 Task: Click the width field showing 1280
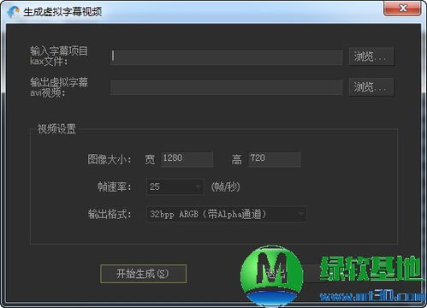pyautogui.click(x=187, y=159)
